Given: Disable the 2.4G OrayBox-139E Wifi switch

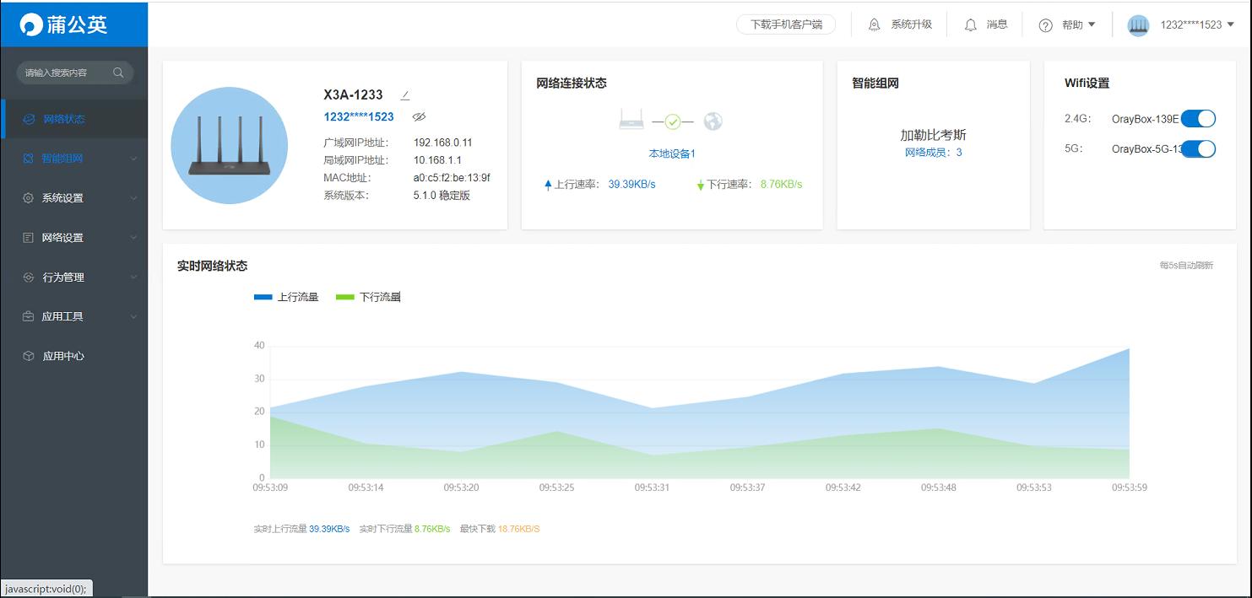Looking at the screenshot, I should 1199,118.
